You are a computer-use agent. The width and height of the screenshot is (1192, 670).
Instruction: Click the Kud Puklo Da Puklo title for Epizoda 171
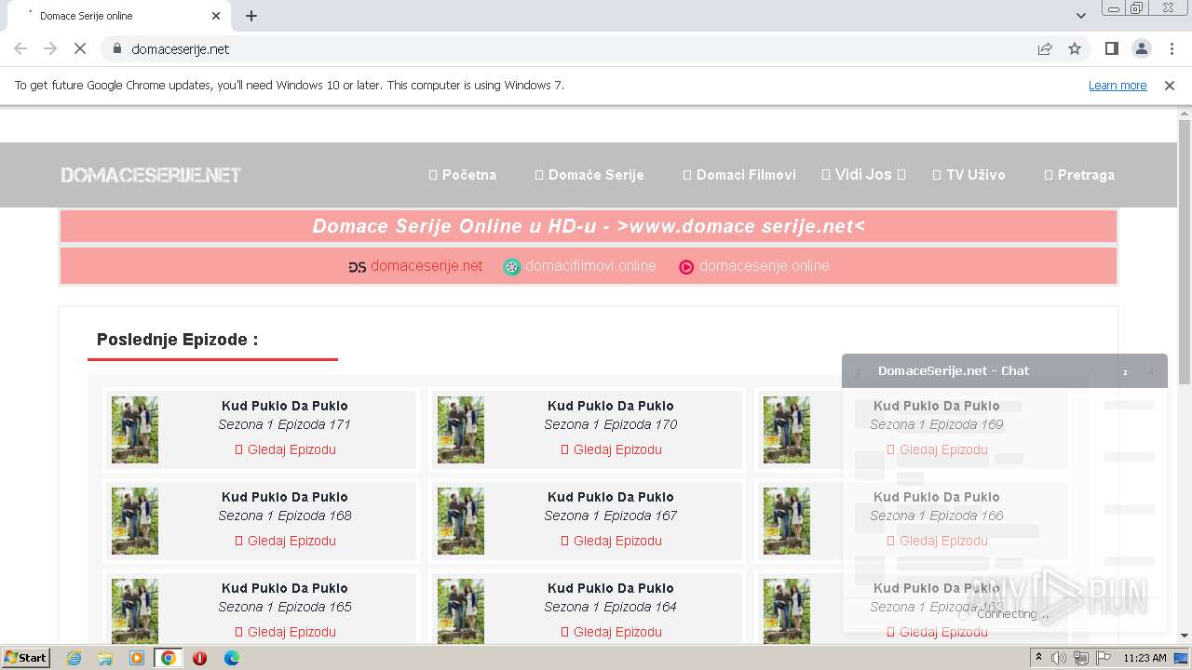pos(285,406)
